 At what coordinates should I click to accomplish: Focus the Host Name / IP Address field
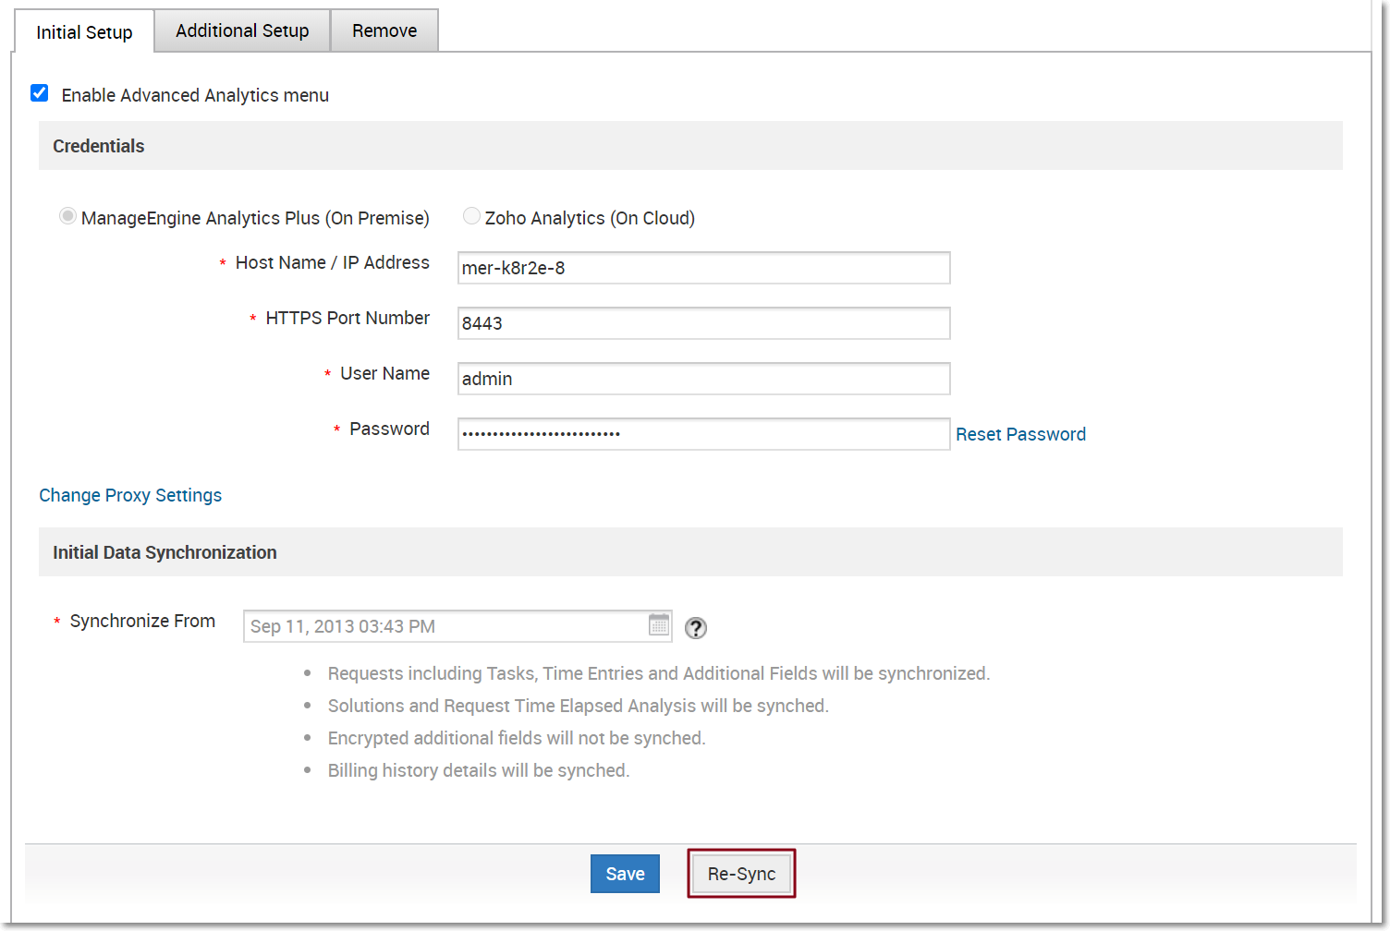(x=703, y=268)
